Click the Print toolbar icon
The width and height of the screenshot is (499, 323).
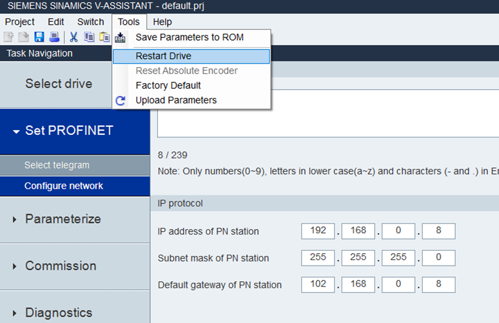pos(54,37)
